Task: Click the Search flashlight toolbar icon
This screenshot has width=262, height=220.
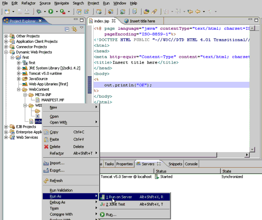Action: pyautogui.click(x=154, y=12)
